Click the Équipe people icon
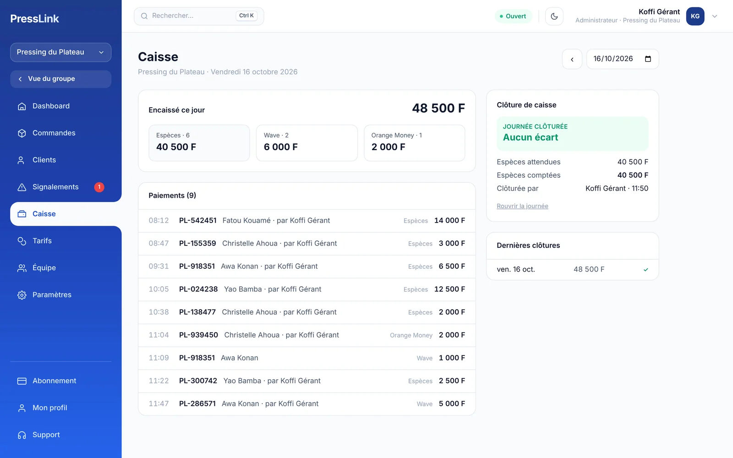Screen dimensions: 733x458 22,268
